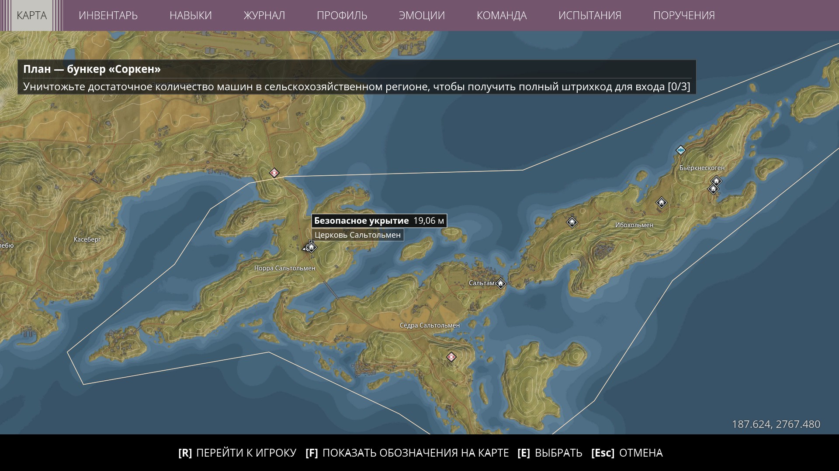The image size is (839, 471).
Task: Open the НАВЫКИ tab
Action: [x=191, y=15]
